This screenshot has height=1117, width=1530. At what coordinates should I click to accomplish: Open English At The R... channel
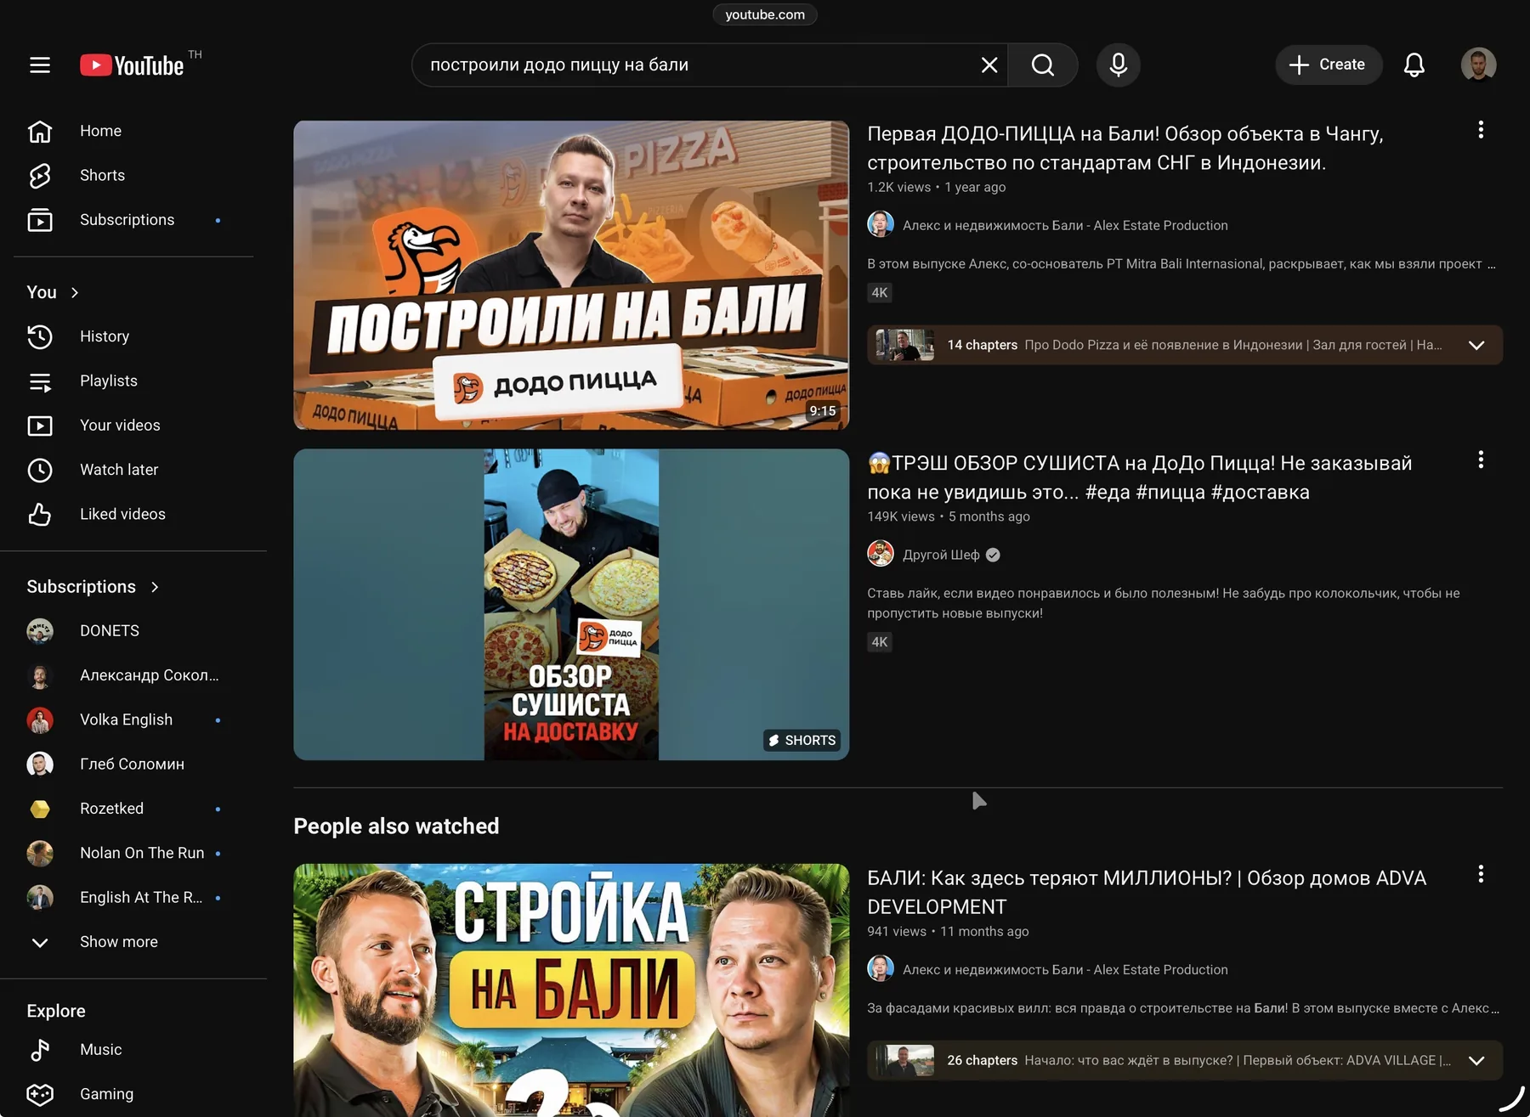133,898
